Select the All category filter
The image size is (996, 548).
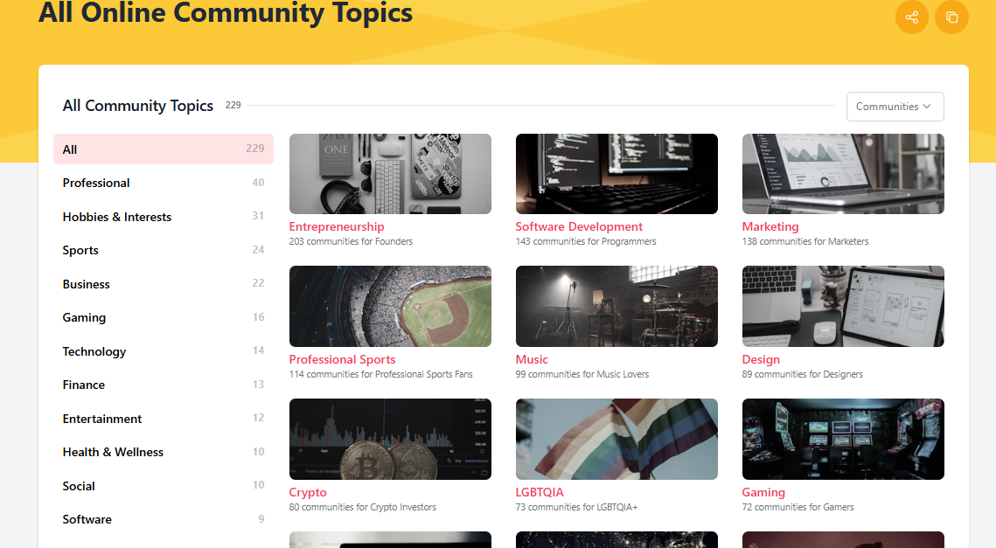pos(164,149)
